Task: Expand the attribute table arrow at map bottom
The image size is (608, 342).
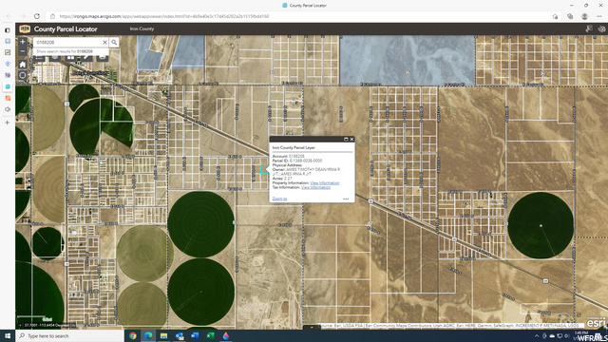Action: 312,327
